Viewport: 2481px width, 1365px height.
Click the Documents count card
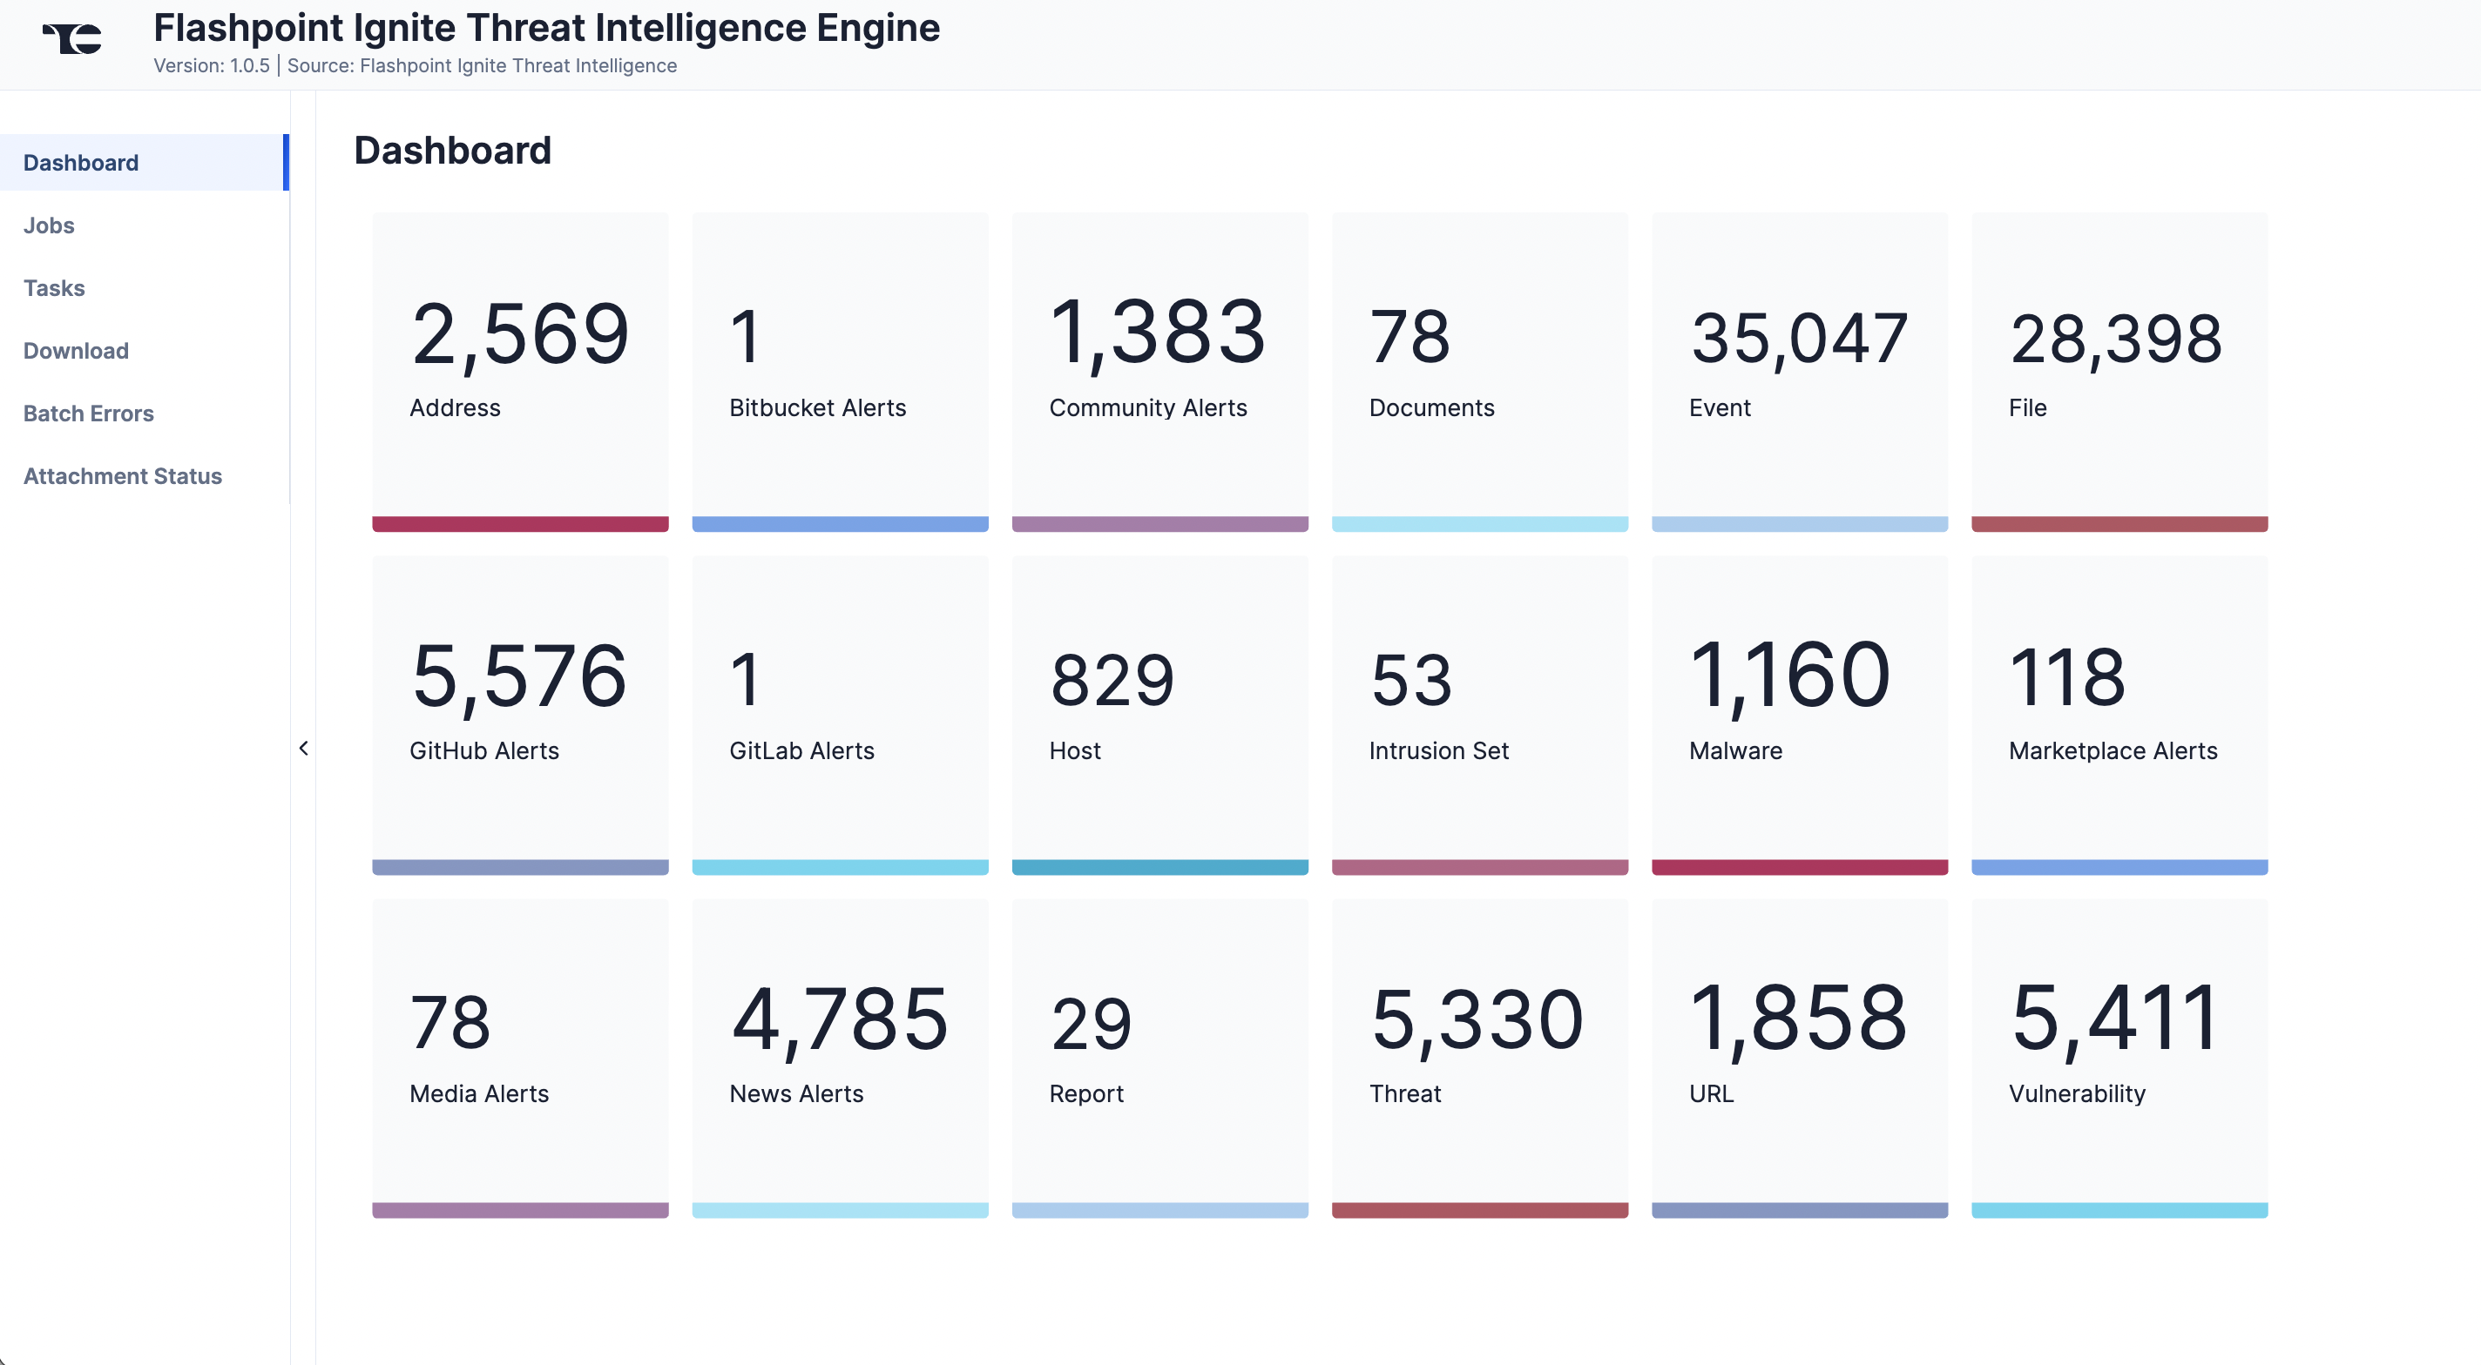click(x=1479, y=371)
